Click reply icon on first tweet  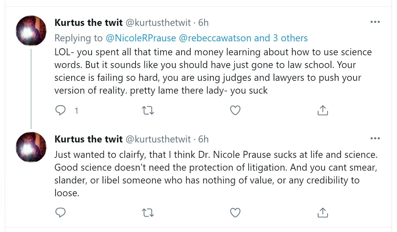(60, 110)
